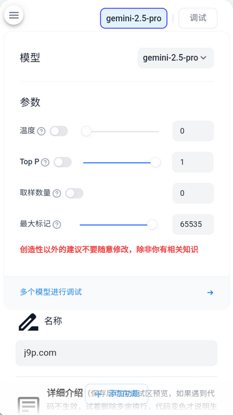
Task: Open the hamburger menu icon
Action: [x=14, y=15]
